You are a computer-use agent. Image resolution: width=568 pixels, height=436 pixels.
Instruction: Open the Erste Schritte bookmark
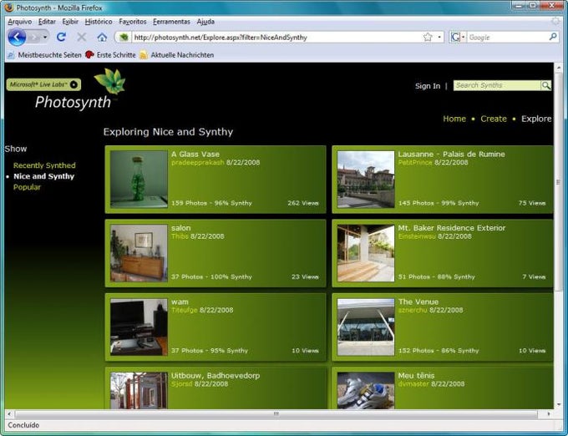(111, 55)
